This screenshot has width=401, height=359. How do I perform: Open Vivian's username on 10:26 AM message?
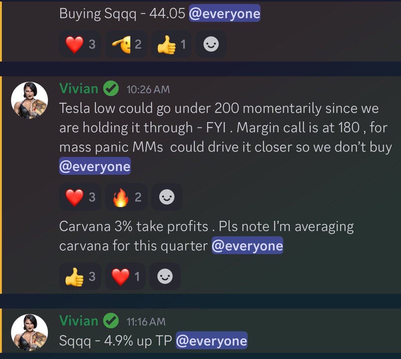(79, 89)
